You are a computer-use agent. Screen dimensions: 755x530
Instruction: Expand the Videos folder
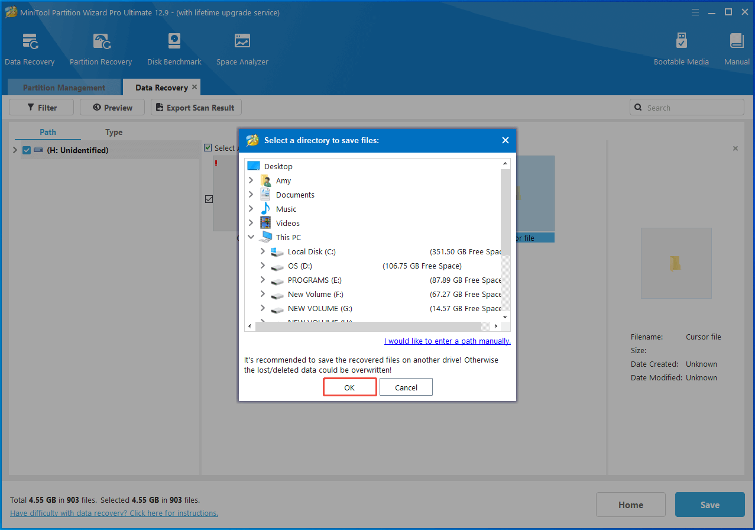[251, 223]
